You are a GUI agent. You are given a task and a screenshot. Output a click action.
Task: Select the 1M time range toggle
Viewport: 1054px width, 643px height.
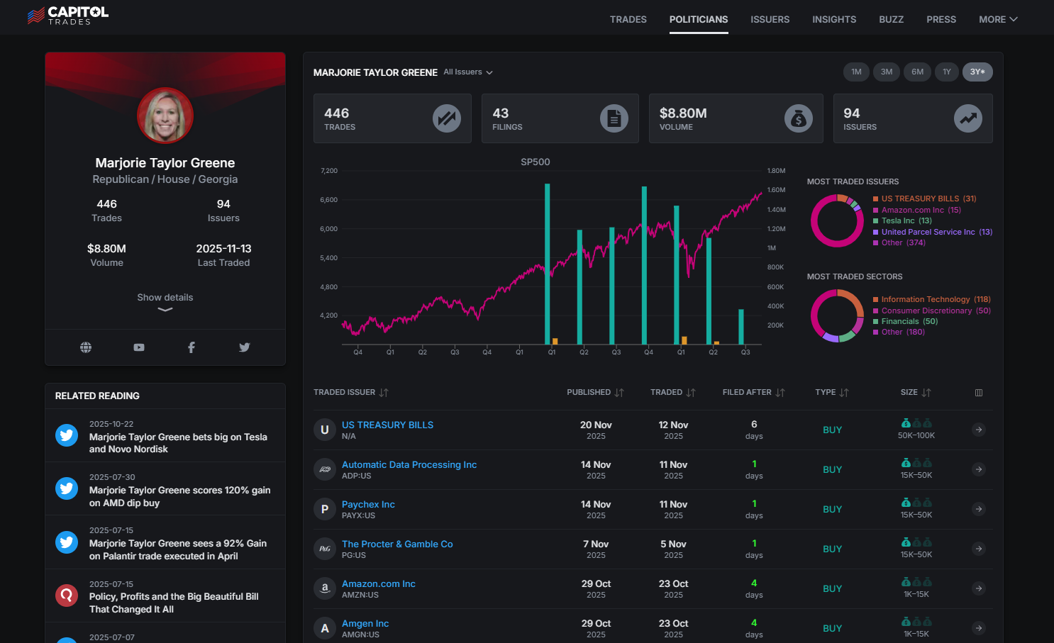856,72
